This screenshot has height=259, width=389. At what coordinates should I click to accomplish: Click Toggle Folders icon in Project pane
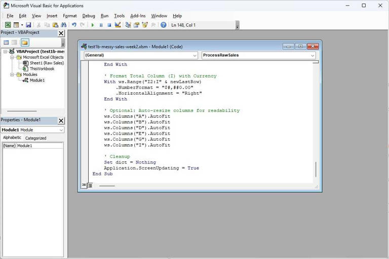point(25,42)
